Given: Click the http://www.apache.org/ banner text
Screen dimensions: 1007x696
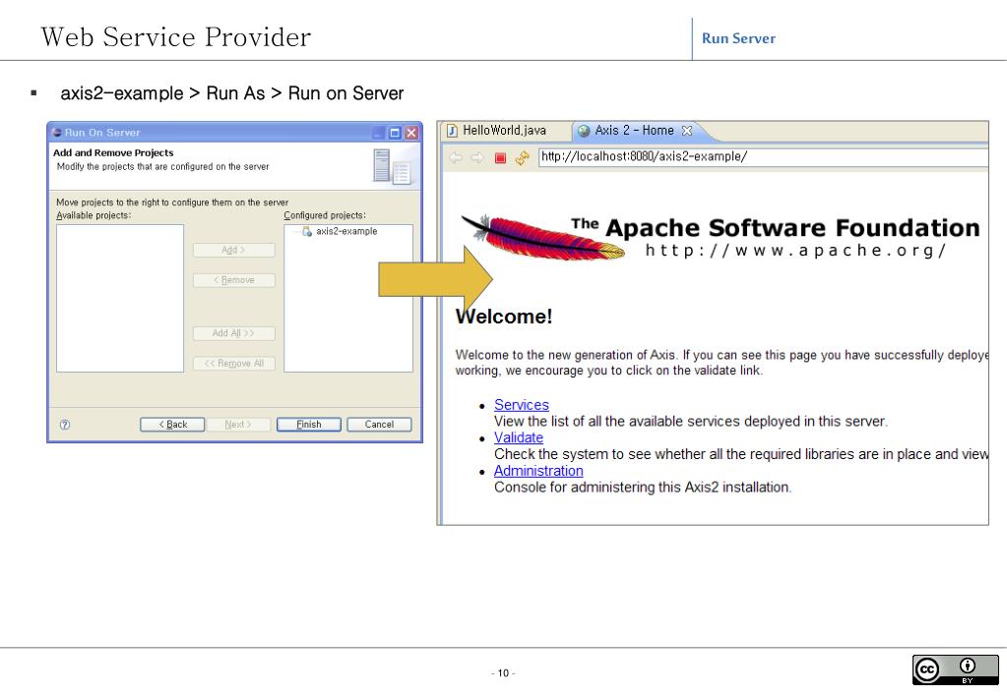Looking at the screenshot, I should tap(795, 250).
